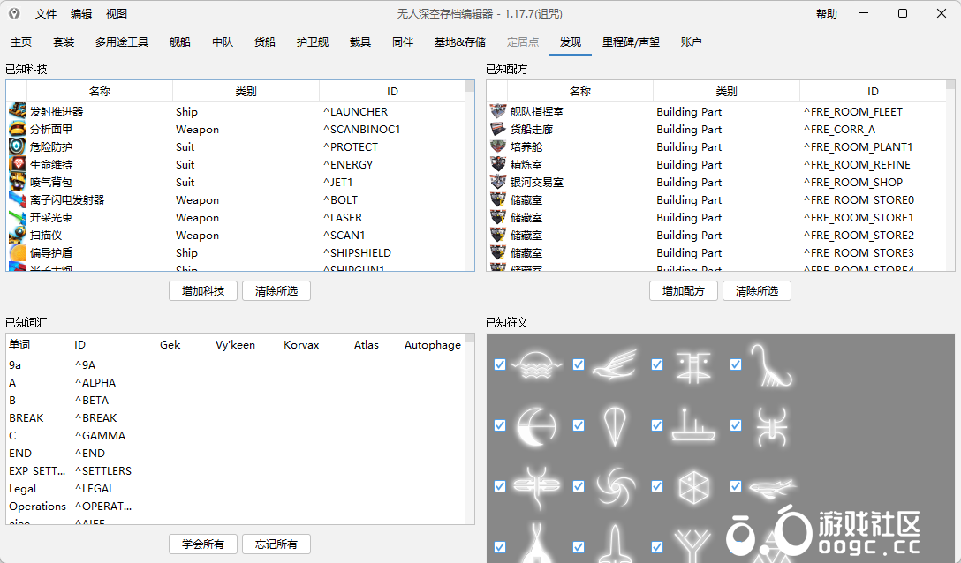Toggle checkbox beside the balloon glyph
The image size is (961, 563).
[579, 425]
